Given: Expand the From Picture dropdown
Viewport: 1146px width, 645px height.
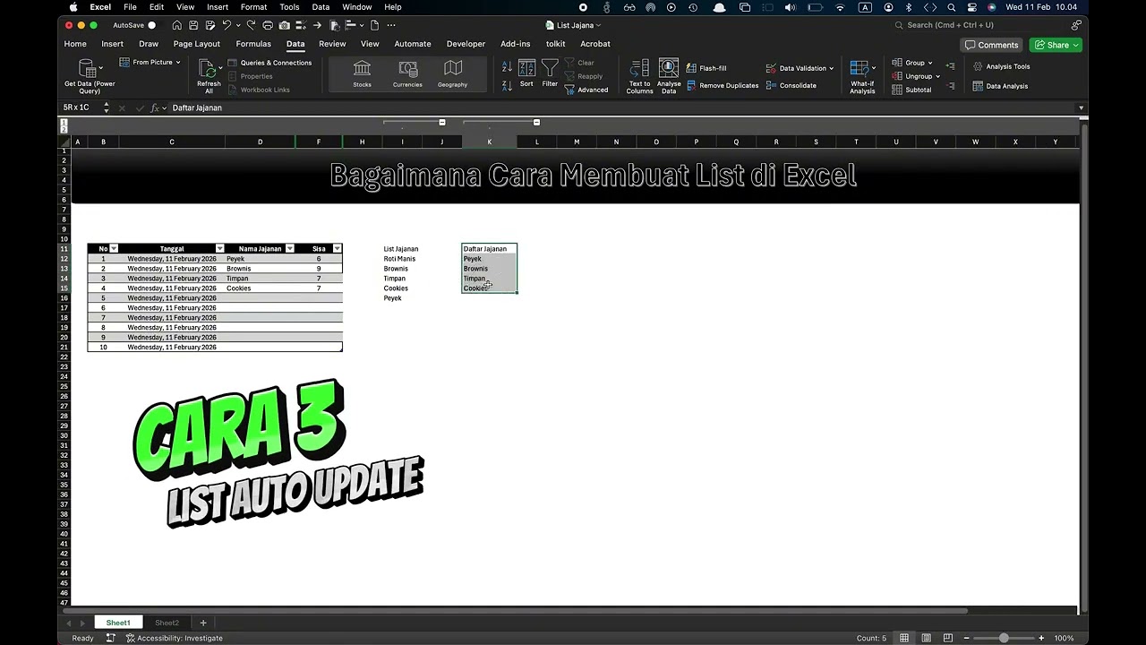Looking at the screenshot, I should [x=177, y=63].
